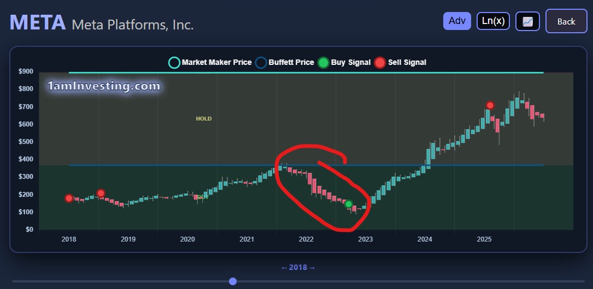Screen dimensions: 593x289
Task: Click the red Sell Signal legend dot
Action: (380, 63)
